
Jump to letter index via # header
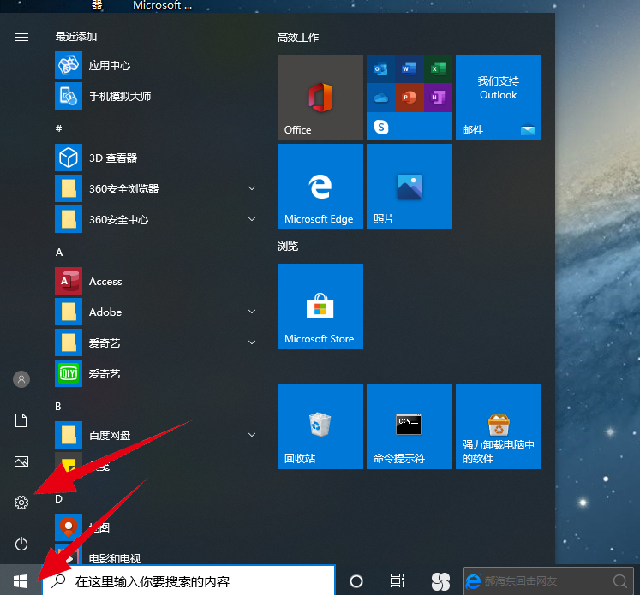pos(59,128)
